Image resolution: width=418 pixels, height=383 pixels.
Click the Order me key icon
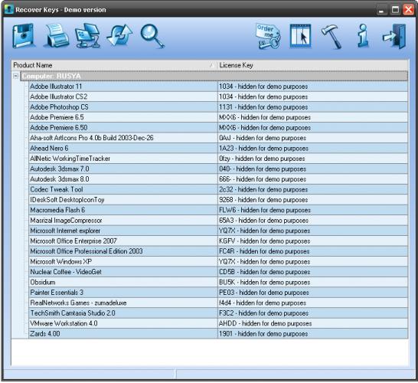click(x=269, y=37)
